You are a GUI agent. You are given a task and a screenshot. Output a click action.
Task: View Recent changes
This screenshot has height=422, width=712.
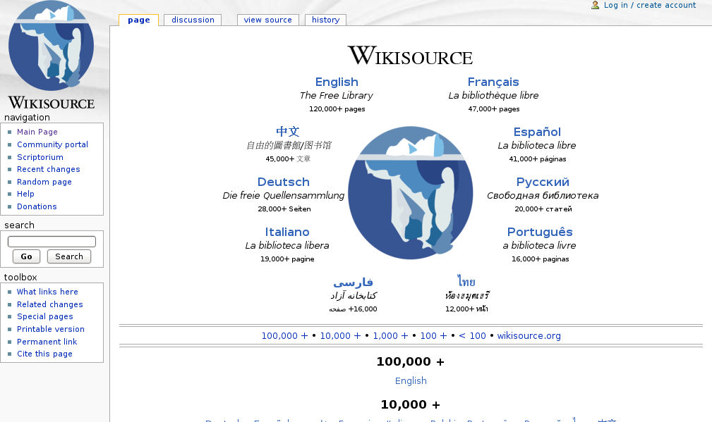coord(49,169)
